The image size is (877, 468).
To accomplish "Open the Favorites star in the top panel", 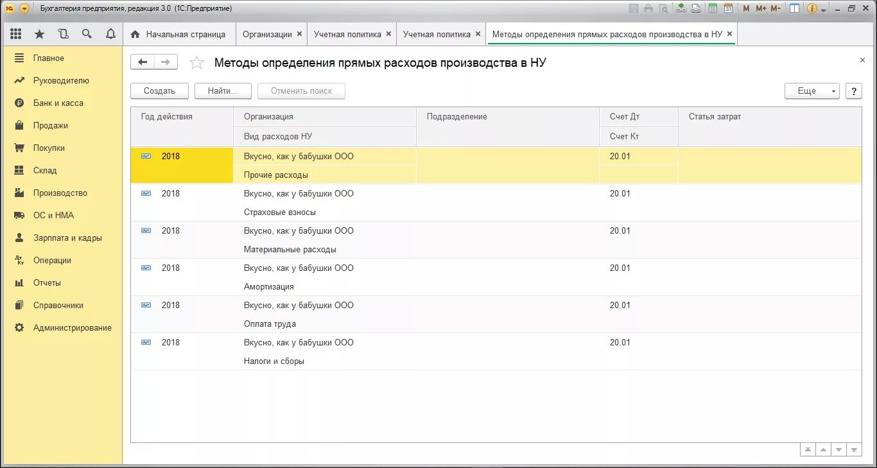I will [40, 34].
